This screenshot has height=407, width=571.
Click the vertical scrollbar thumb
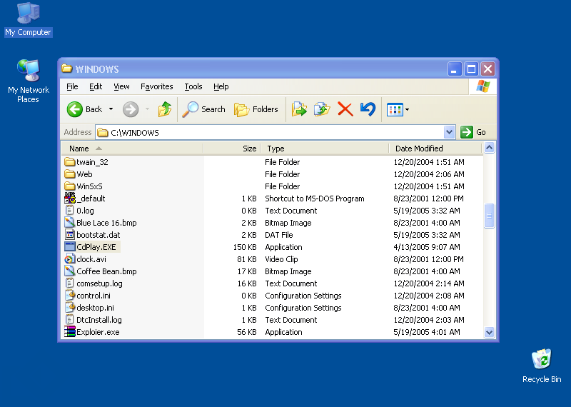489,216
